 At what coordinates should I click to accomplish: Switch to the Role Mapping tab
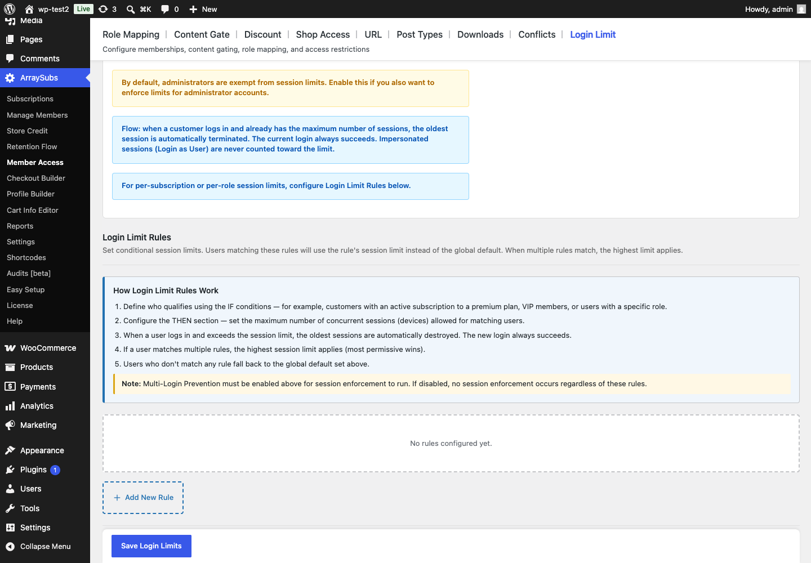[131, 34]
